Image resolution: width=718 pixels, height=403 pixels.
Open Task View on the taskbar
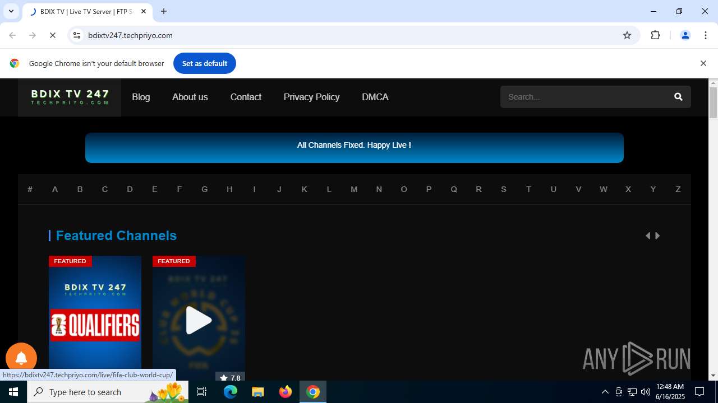(202, 392)
